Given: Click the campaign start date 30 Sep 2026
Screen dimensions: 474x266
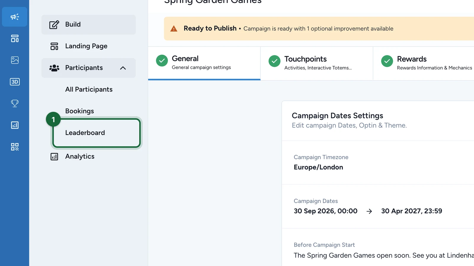Looking at the screenshot, I should pos(326,211).
